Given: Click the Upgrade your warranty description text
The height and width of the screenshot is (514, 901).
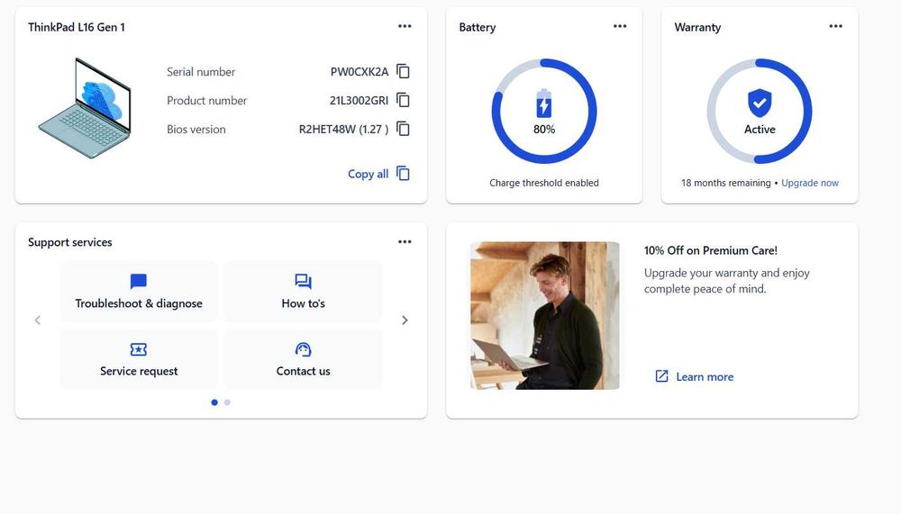Looking at the screenshot, I should 727,281.
